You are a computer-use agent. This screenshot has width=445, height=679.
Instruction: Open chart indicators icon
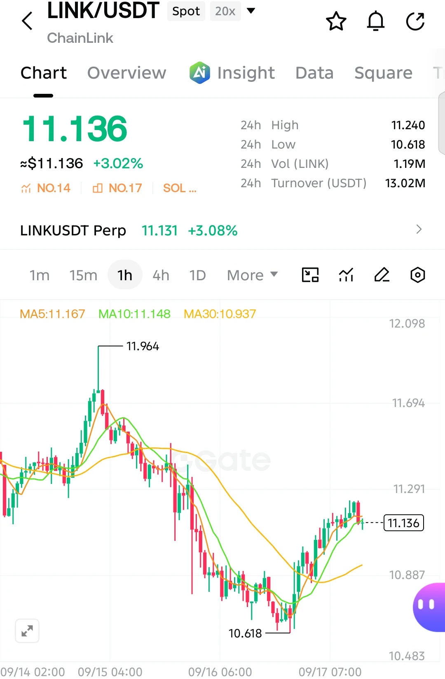[346, 275]
